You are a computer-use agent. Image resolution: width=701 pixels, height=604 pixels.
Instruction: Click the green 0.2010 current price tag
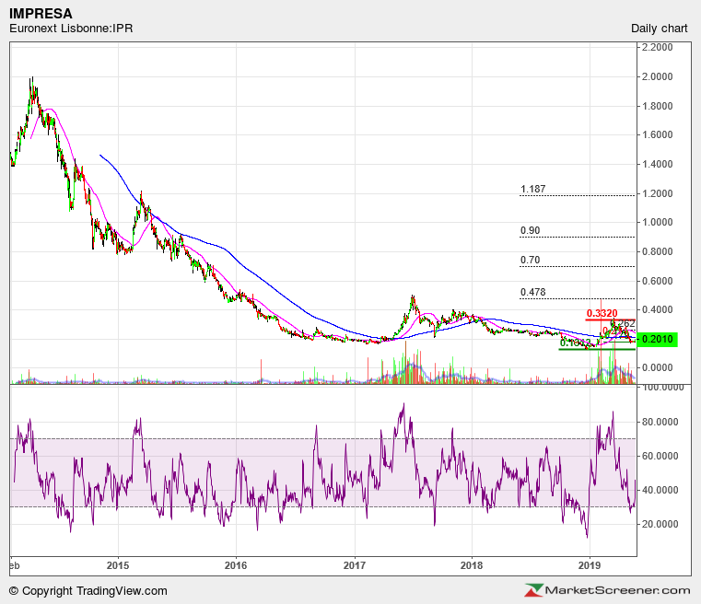tap(657, 340)
